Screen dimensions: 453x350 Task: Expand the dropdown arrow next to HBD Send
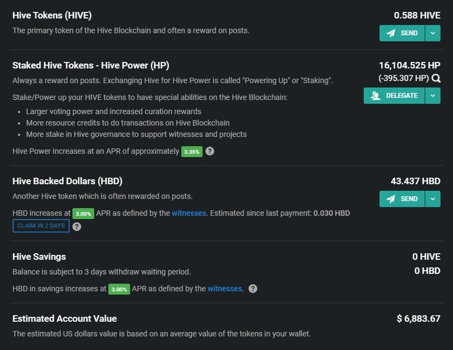click(433, 199)
